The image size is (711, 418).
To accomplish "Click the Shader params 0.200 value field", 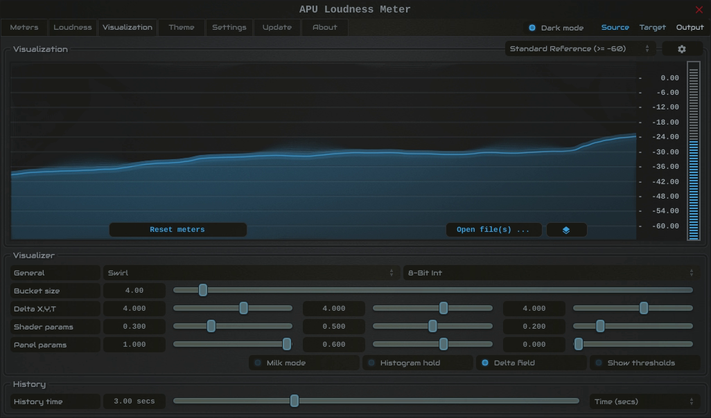I will coord(534,327).
